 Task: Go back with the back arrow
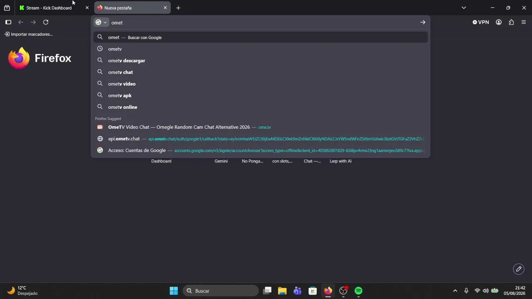click(x=21, y=22)
